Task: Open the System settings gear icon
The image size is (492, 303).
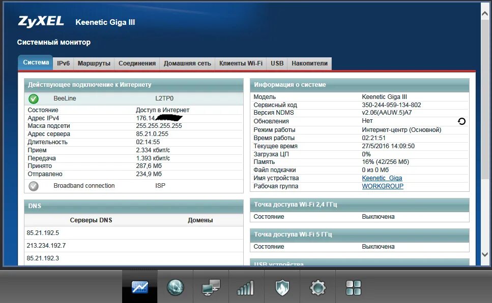Action: click(x=318, y=287)
